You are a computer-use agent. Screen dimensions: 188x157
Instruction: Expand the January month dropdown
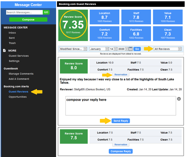tap(99, 49)
